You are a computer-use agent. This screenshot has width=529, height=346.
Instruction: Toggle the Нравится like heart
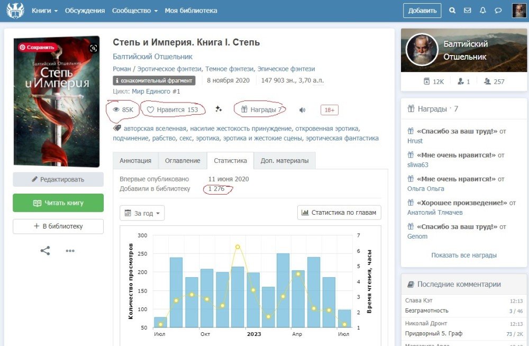coord(173,110)
